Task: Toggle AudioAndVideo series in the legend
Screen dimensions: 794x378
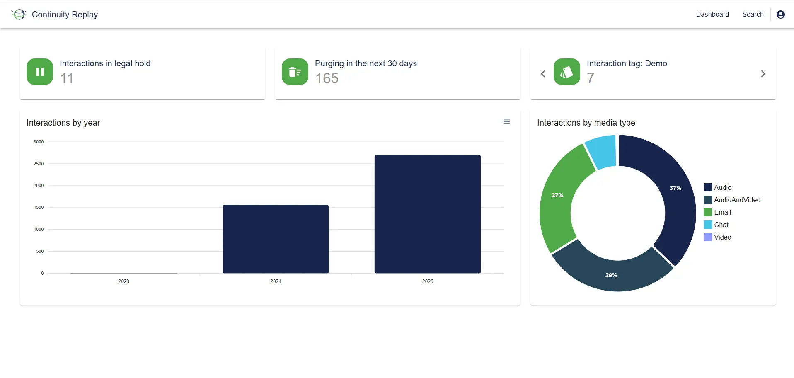Action: coord(737,200)
